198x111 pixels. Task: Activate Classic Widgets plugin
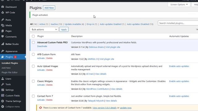click(x=41, y=85)
